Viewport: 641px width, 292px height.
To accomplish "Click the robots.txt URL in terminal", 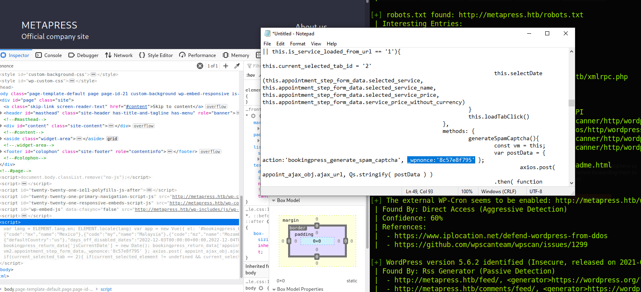I will point(521,15).
